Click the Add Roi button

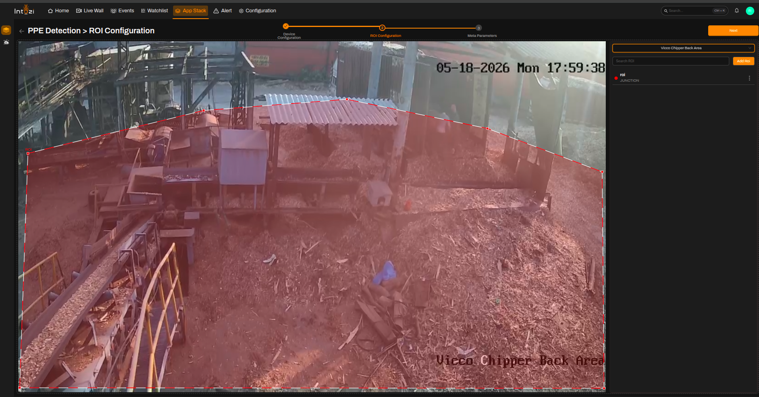tap(744, 61)
